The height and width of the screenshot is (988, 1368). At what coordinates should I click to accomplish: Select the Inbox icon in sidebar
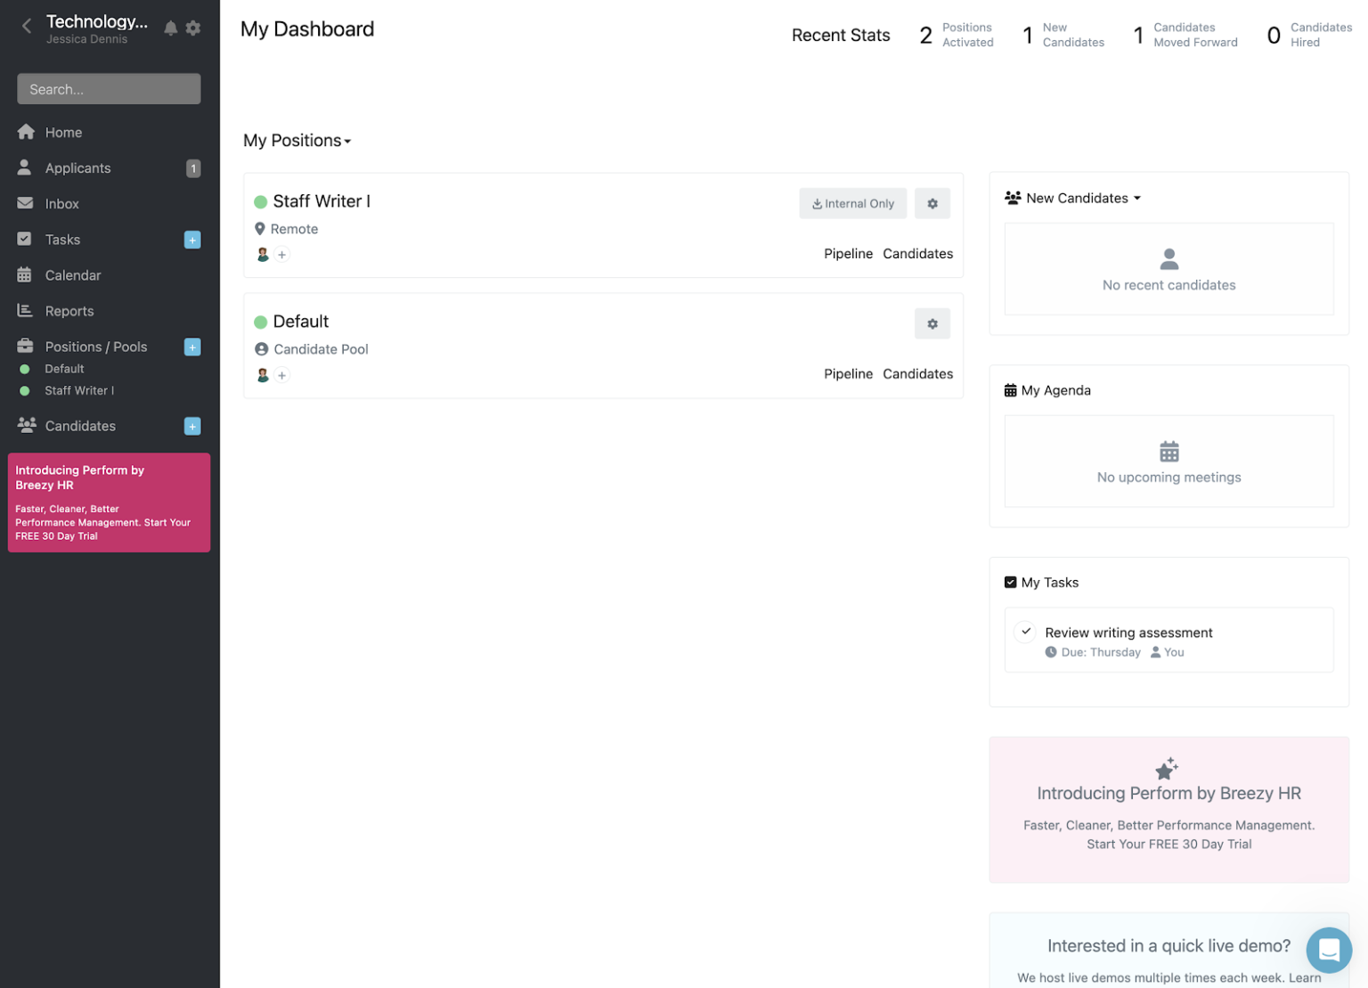tap(25, 203)
